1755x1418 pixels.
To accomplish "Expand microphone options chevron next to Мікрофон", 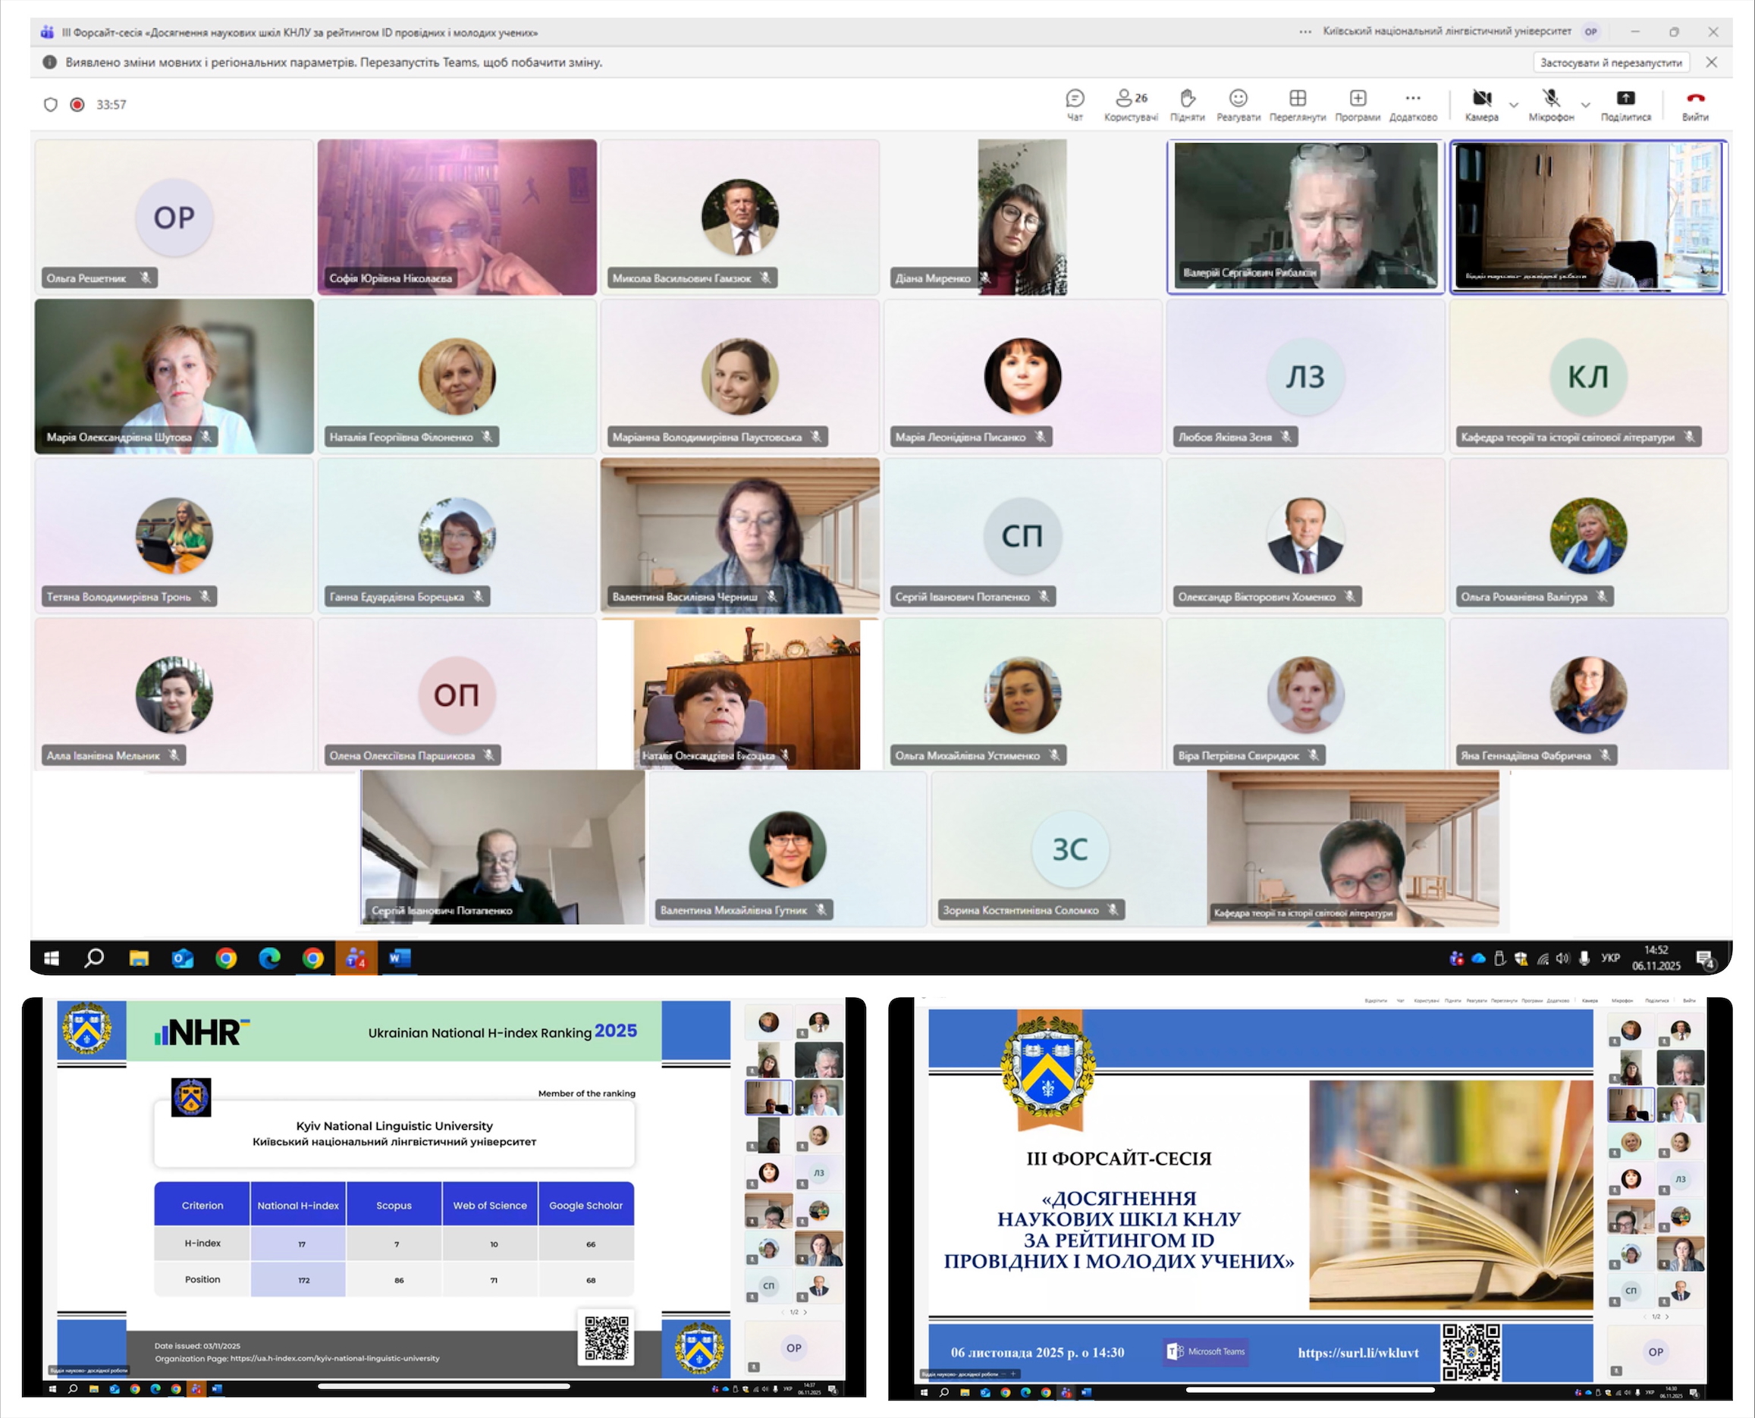I will [1585, 105].
